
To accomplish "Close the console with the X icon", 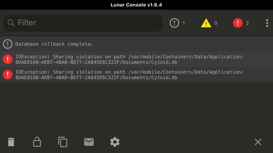I will [258, 142].
